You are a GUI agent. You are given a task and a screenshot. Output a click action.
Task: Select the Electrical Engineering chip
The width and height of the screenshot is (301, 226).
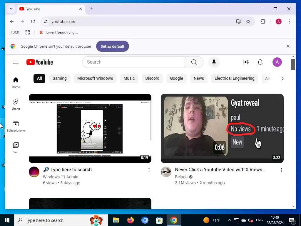[234, 78]
